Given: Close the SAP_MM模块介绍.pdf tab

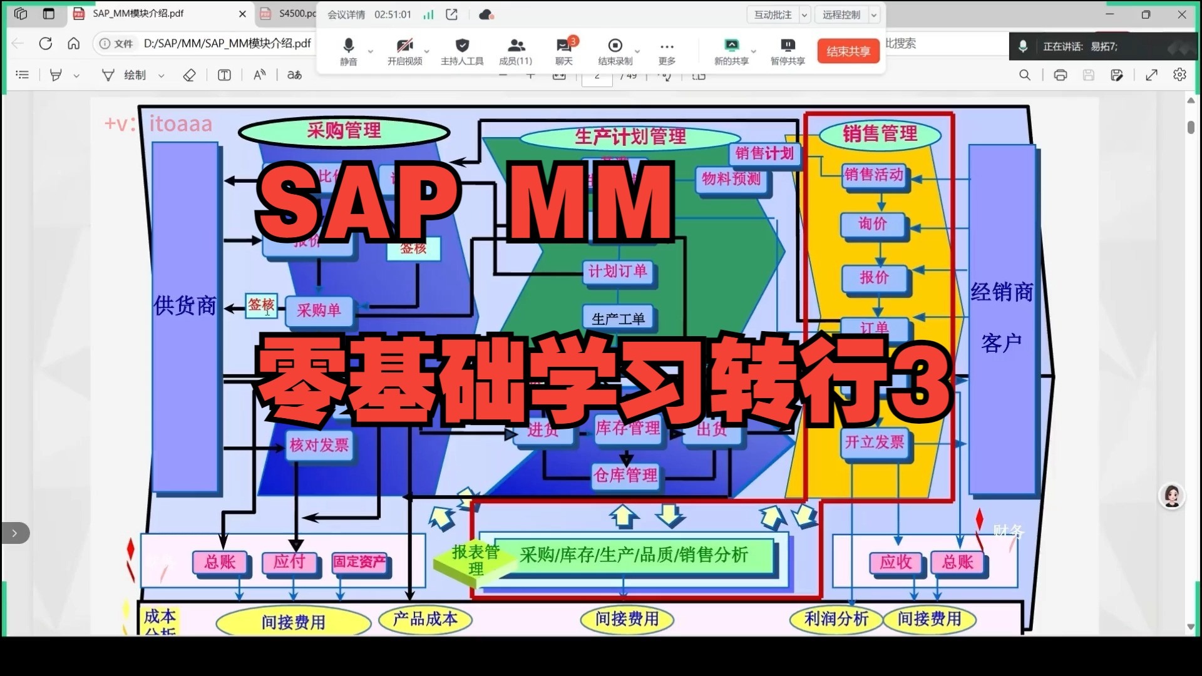Looking at the screenshot, I should coord(242,14).
